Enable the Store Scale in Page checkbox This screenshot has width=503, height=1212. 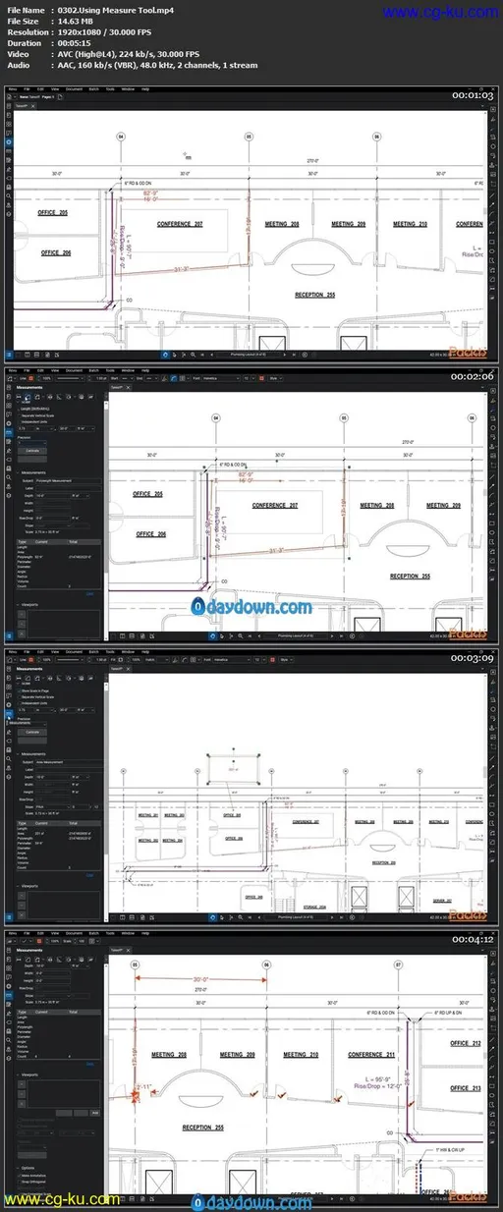click(x=19, y=690)
